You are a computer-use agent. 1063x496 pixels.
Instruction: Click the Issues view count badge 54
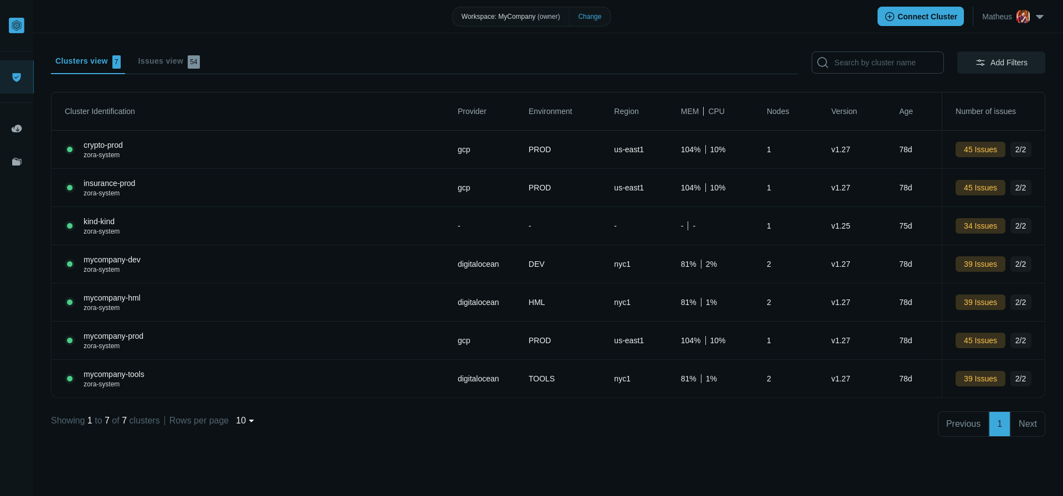[194, 62]
